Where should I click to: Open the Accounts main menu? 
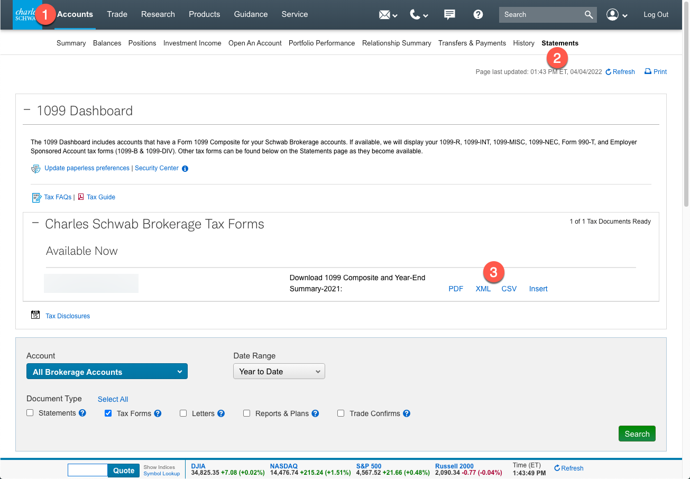75,14
